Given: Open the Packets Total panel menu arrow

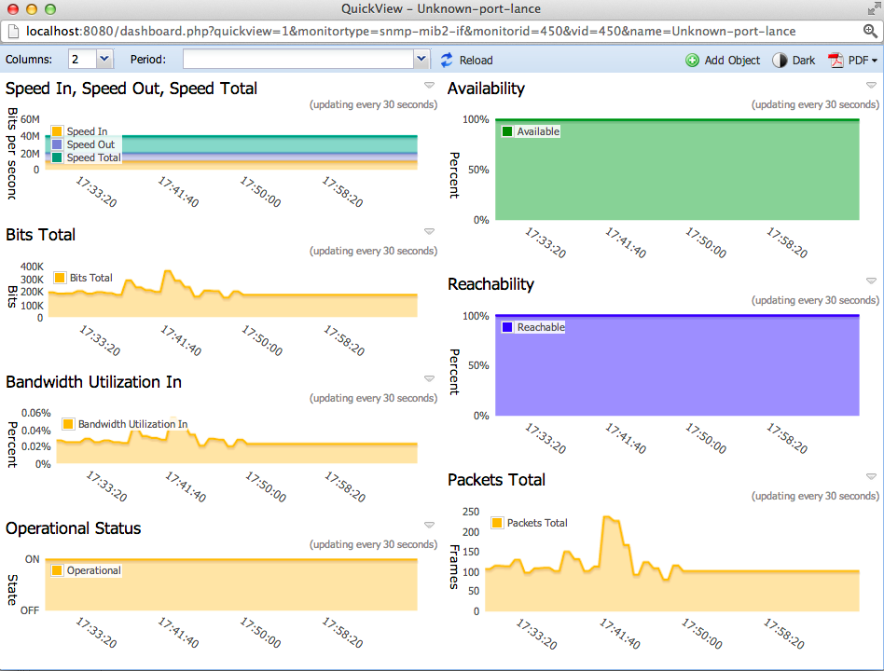Looking at the screenshot, I should pos(871,476).
